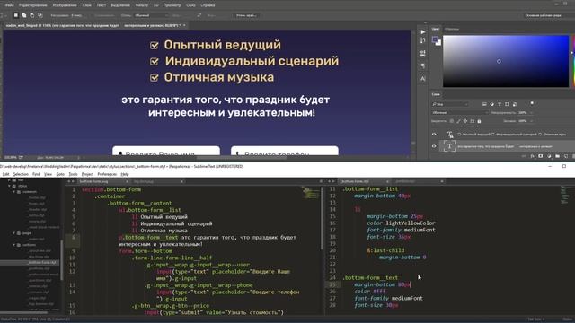
Task: Click the background color swatch
Action: pos(438,43)
